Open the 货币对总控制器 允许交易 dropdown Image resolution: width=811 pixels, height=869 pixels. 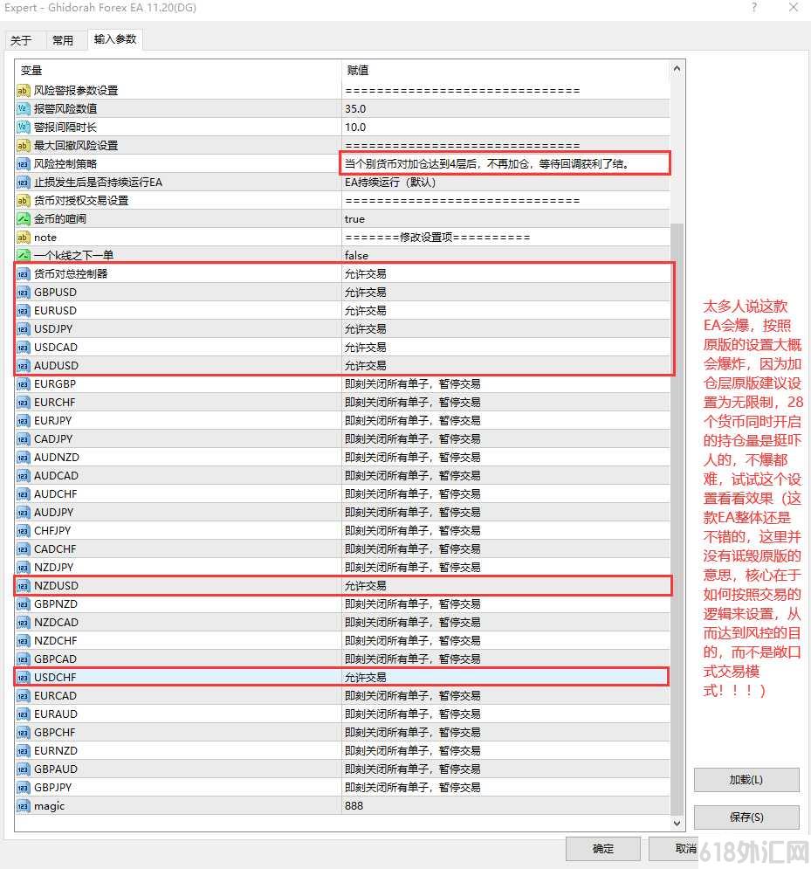coord(505,273)
